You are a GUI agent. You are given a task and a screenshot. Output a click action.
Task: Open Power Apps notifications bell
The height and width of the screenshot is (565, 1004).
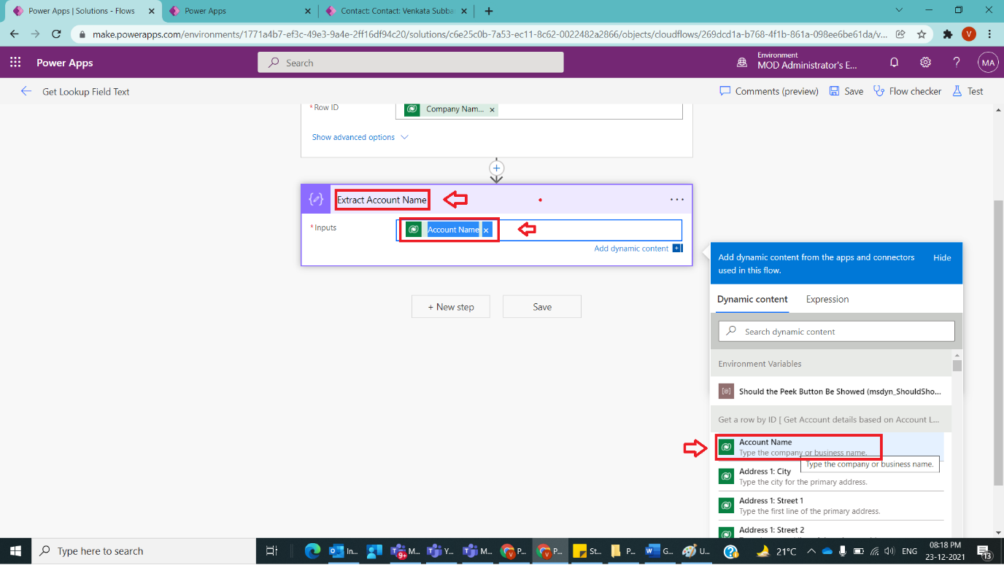point(894,62)
